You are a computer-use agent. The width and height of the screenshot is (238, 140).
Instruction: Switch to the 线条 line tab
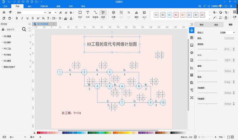coord(216,25)
